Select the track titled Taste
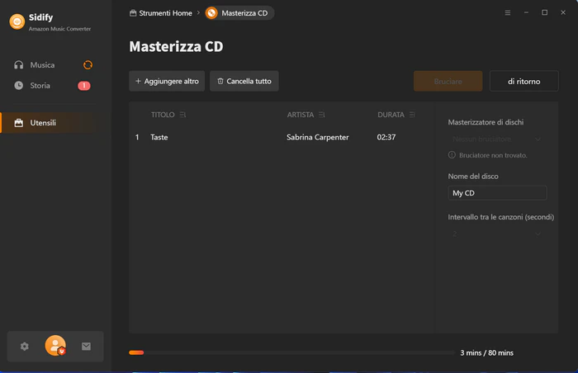Viewport: 578px width, 373px height. coord(159,138)
